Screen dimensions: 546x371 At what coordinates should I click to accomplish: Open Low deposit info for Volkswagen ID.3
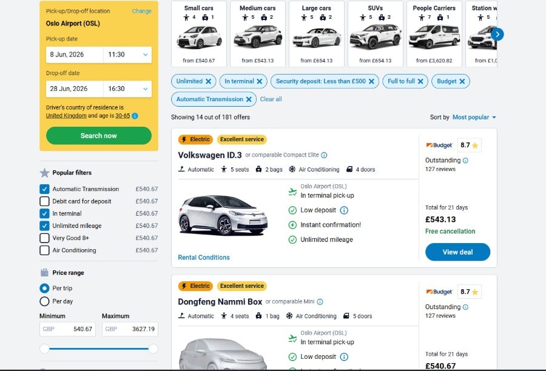(x=344, y=210)
